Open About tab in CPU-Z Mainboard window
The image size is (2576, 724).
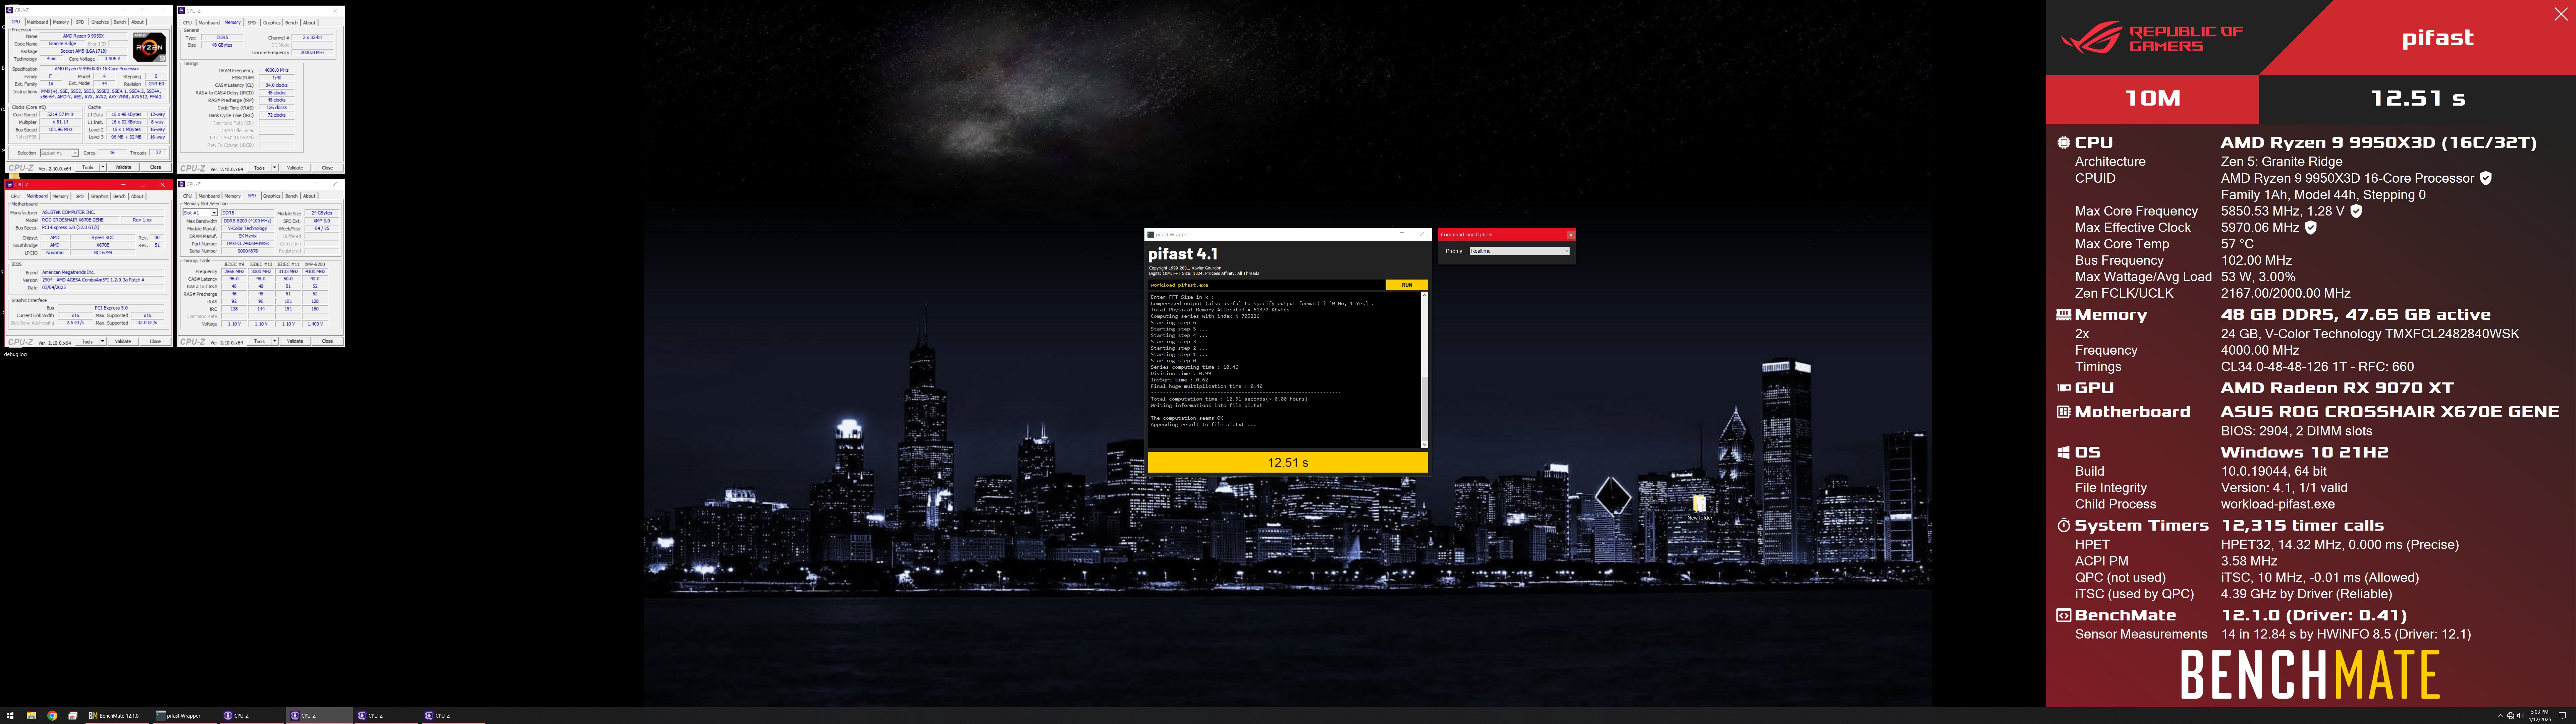coord(137,196)
